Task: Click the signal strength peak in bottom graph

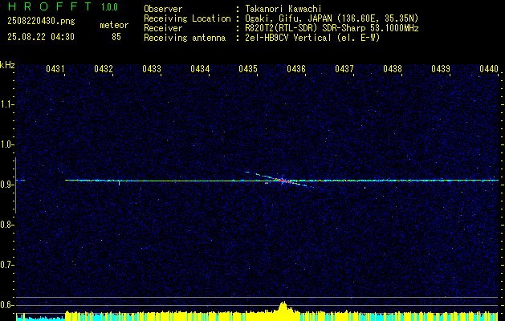Action: [x=283, y=306]
